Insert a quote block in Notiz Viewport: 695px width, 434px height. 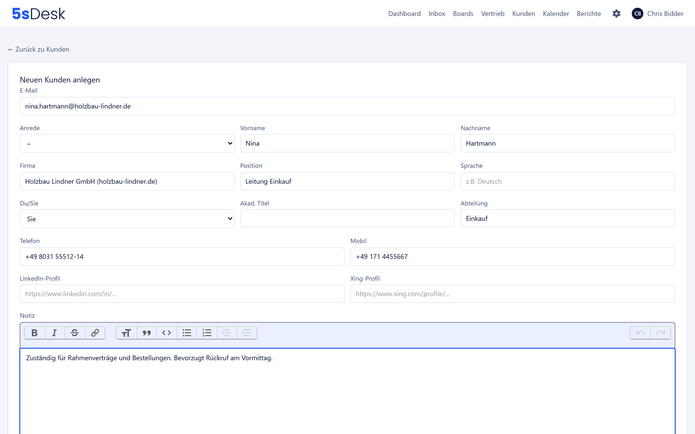click(147, 333)
